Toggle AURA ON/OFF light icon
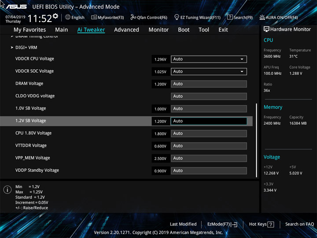317x238 pixels. (262, 17)
